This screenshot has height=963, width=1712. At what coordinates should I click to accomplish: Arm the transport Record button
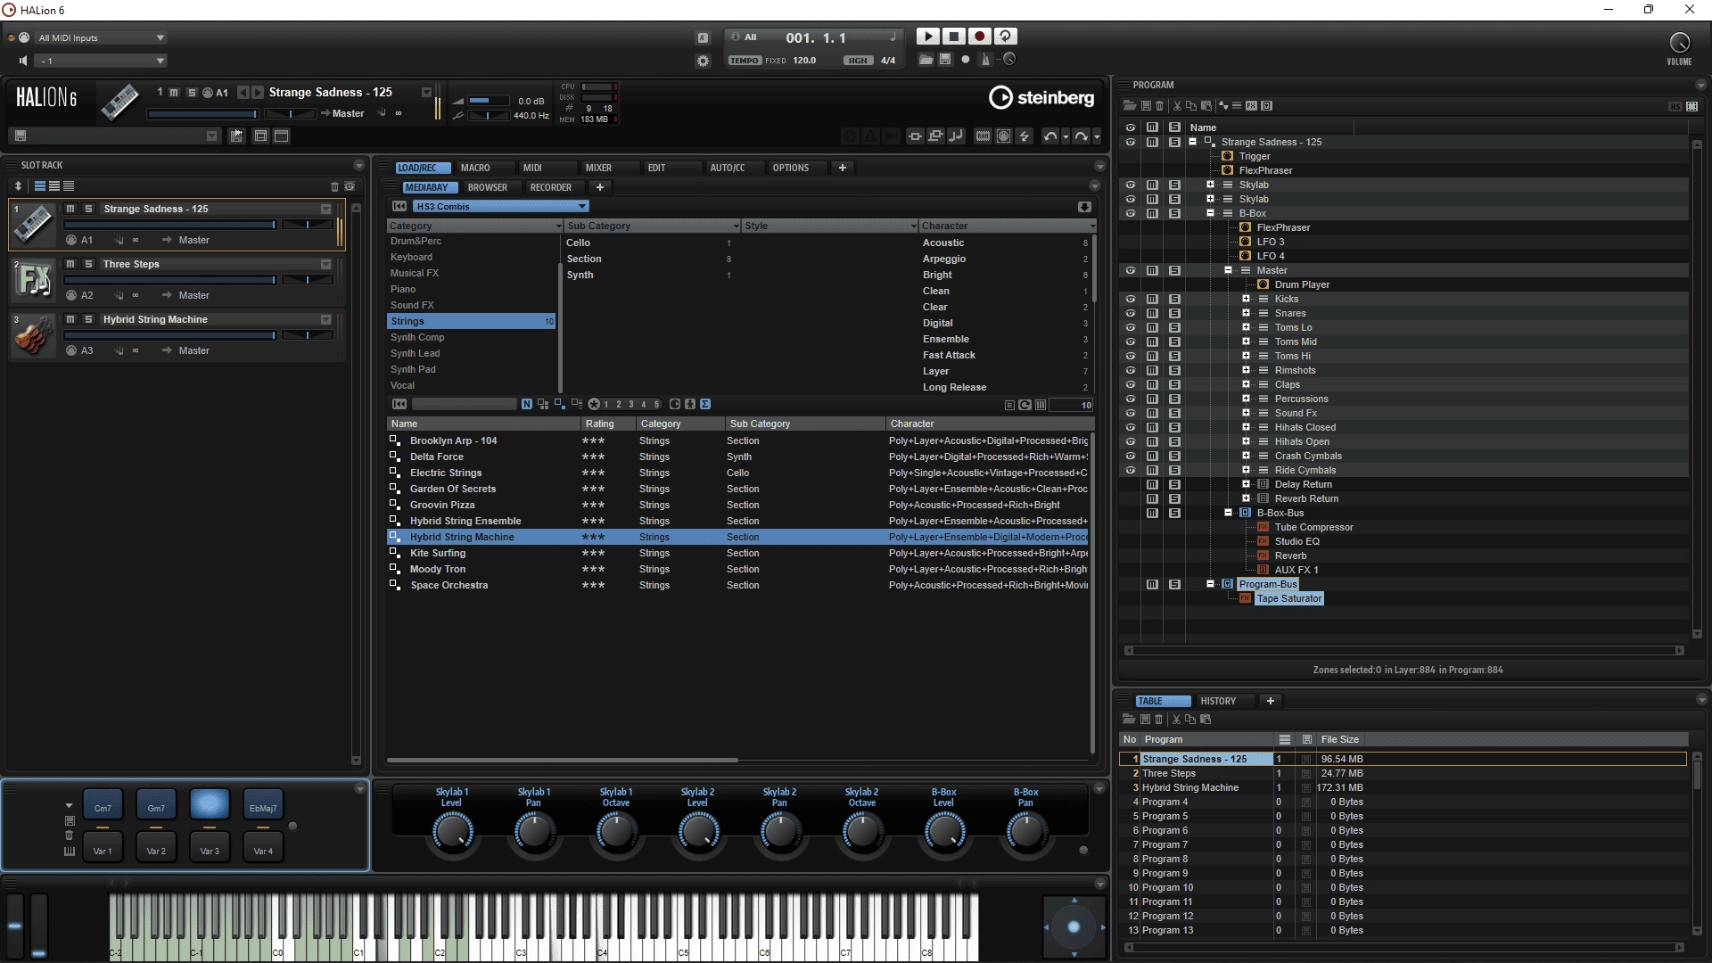[x=979, y=37]
